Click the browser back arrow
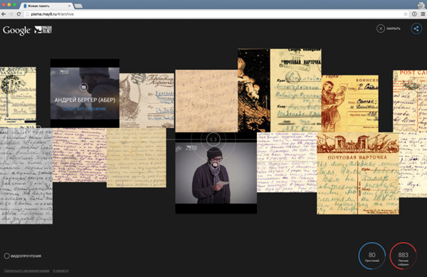427x277 pixels. click(x=4, y=14)
